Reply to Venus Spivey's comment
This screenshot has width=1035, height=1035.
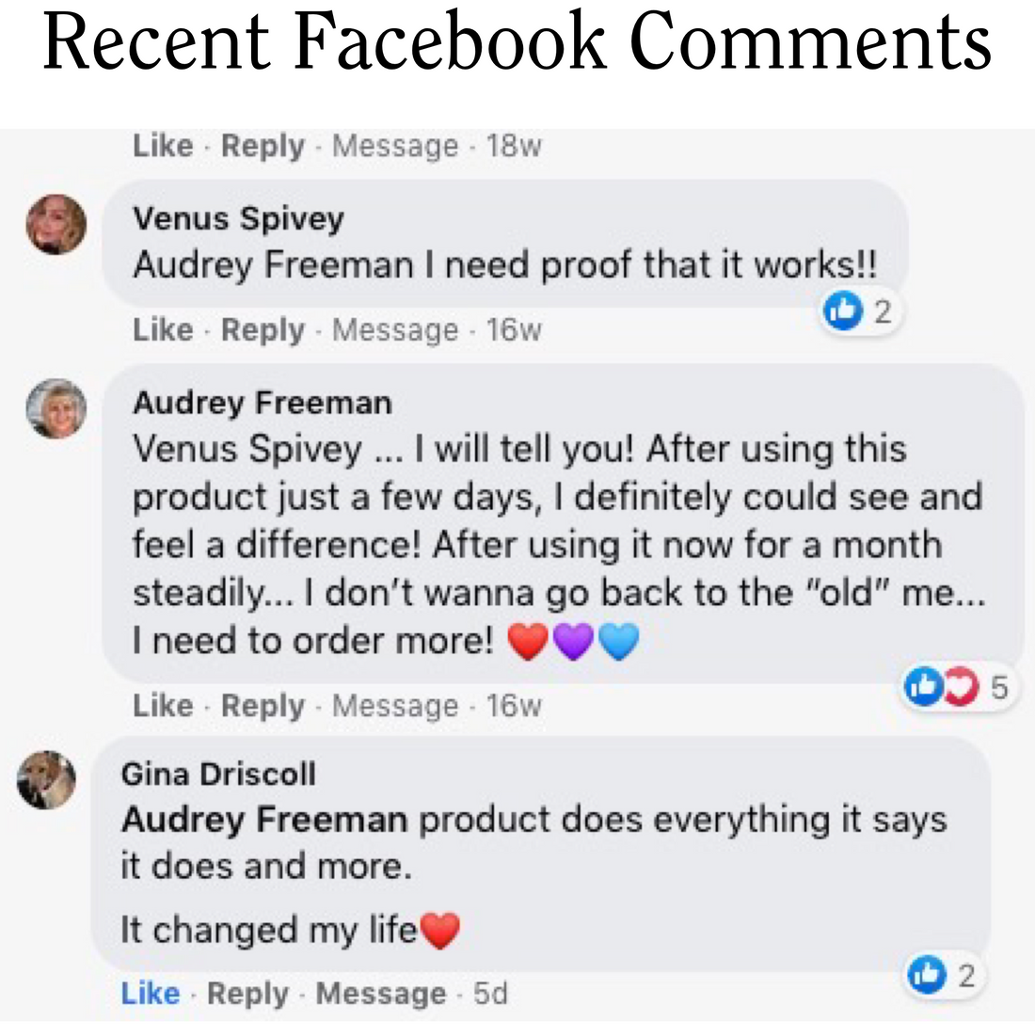pyautogui.click(x=263, y=330)
